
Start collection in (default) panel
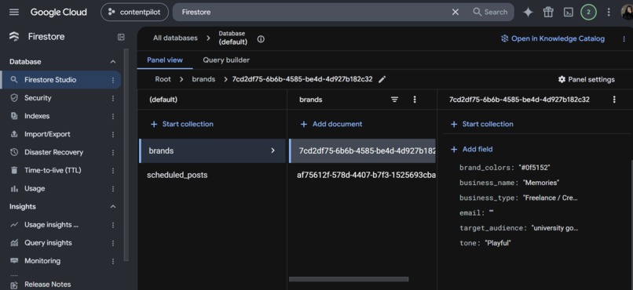coord(181,124)
